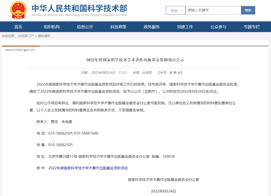Viewport: 271px width, 196px height.
Task: Open the 全站 search scope dropdown
Action: pos(176,10)
